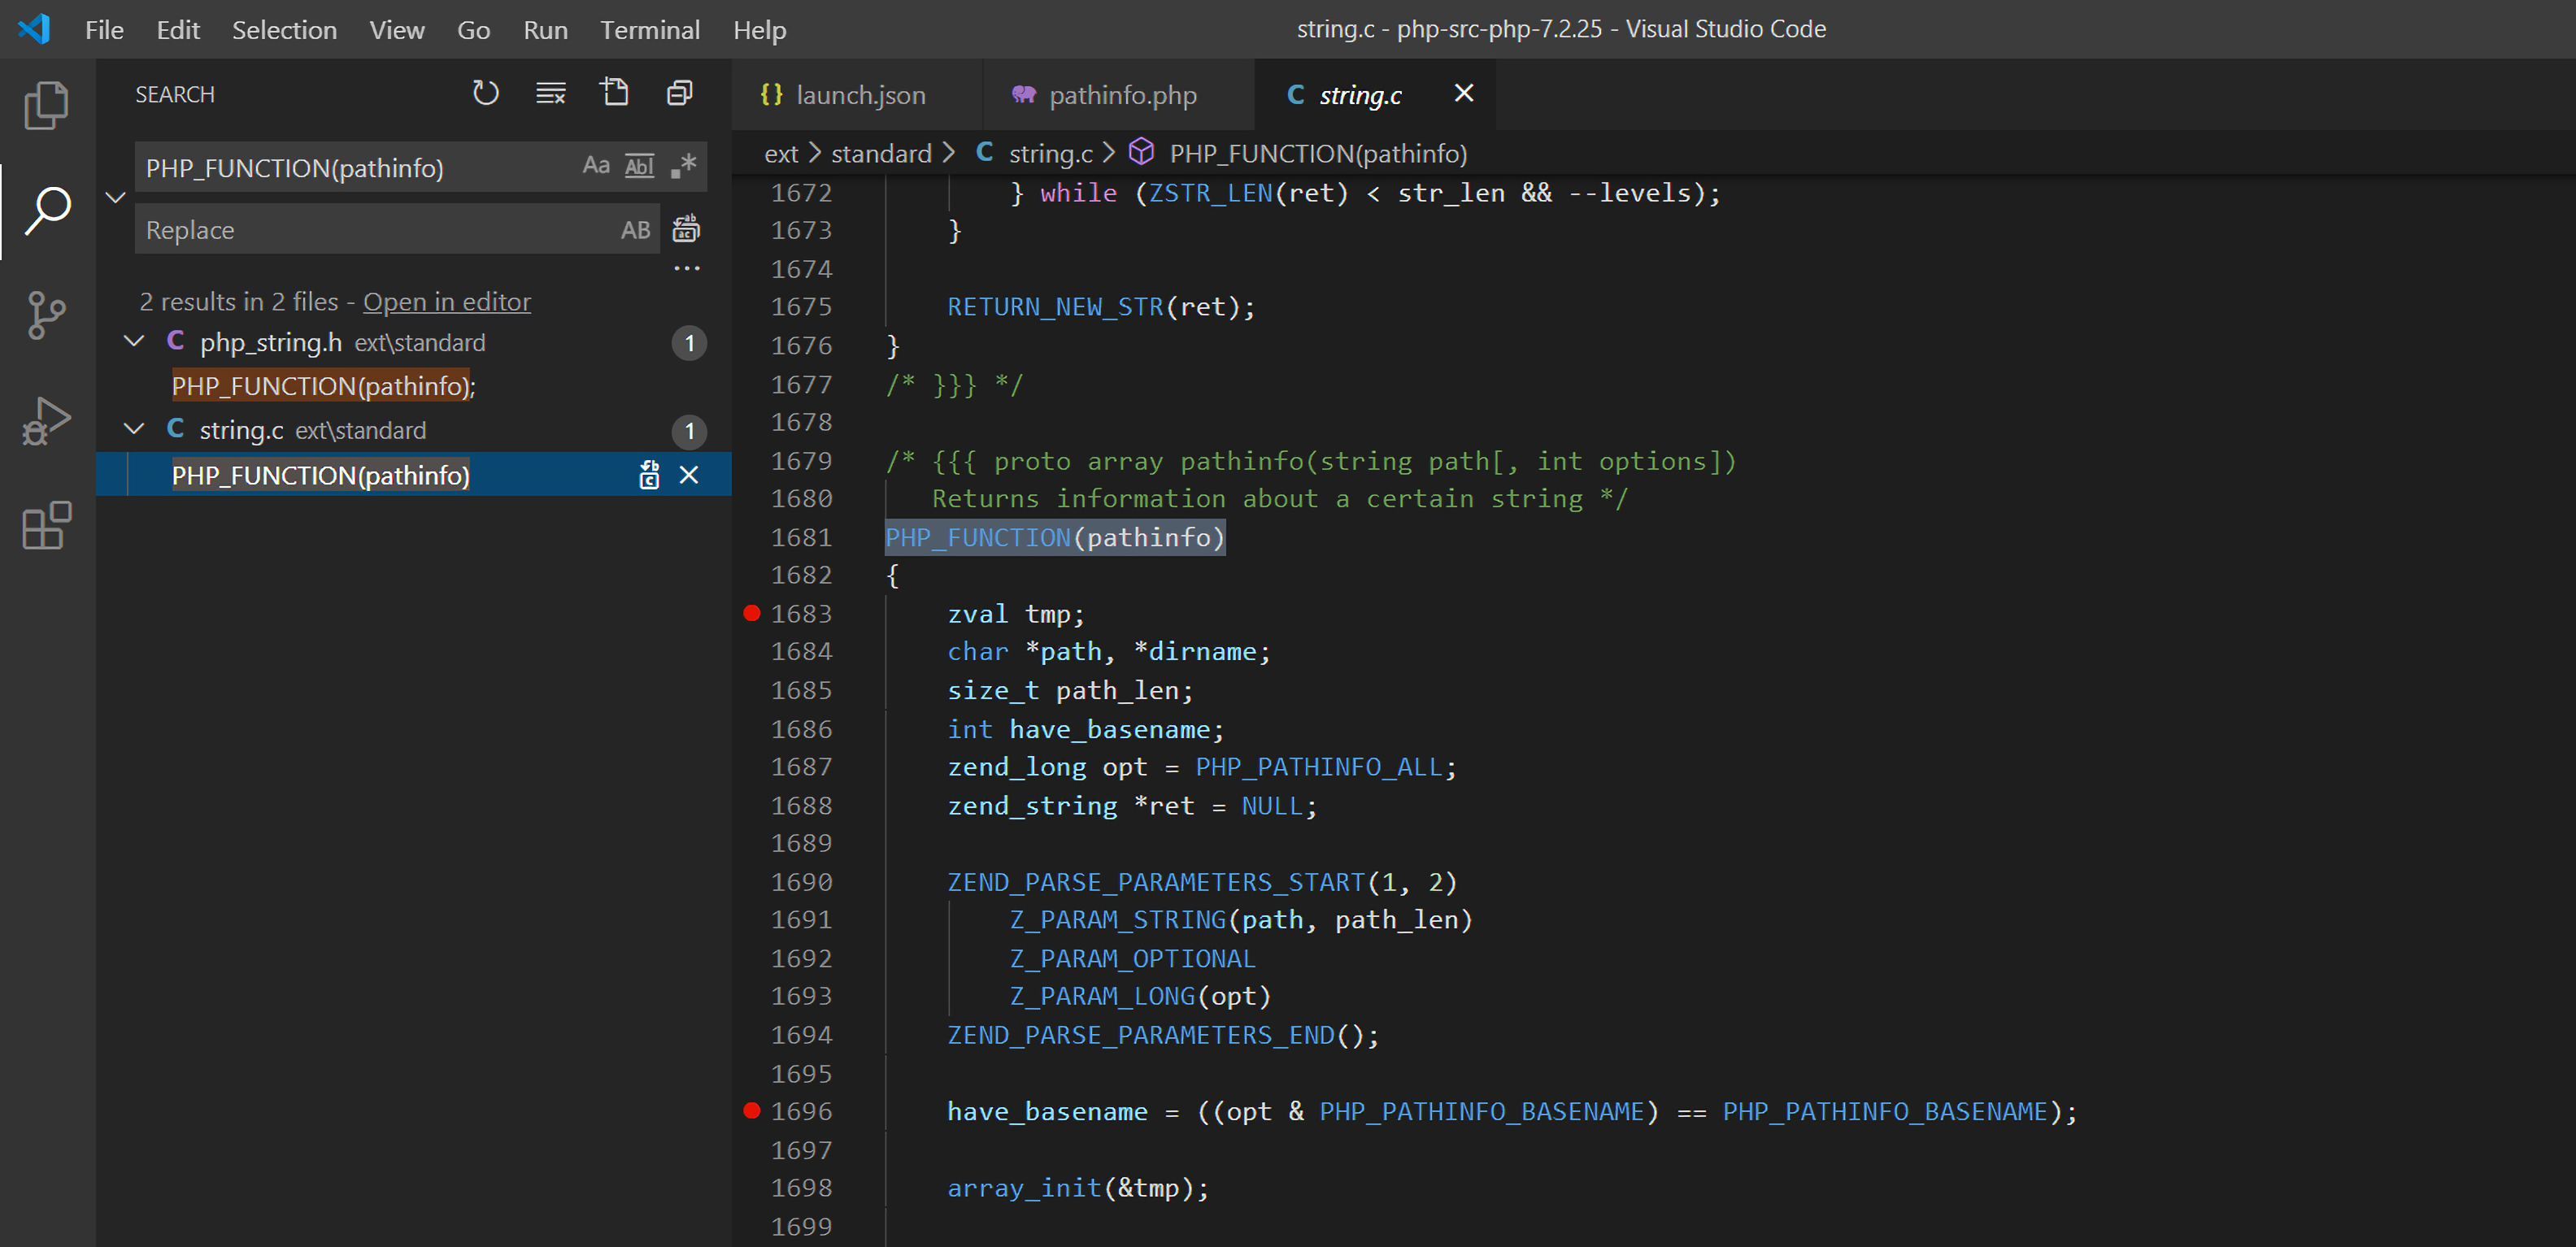Collapse php_string.h results group

click(134, 342)
